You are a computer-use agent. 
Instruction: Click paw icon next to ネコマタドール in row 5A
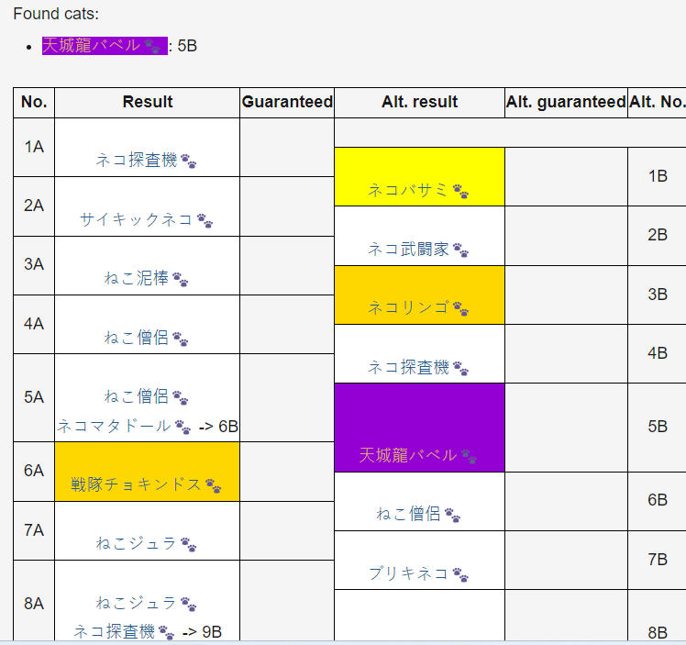coord(183,427)
